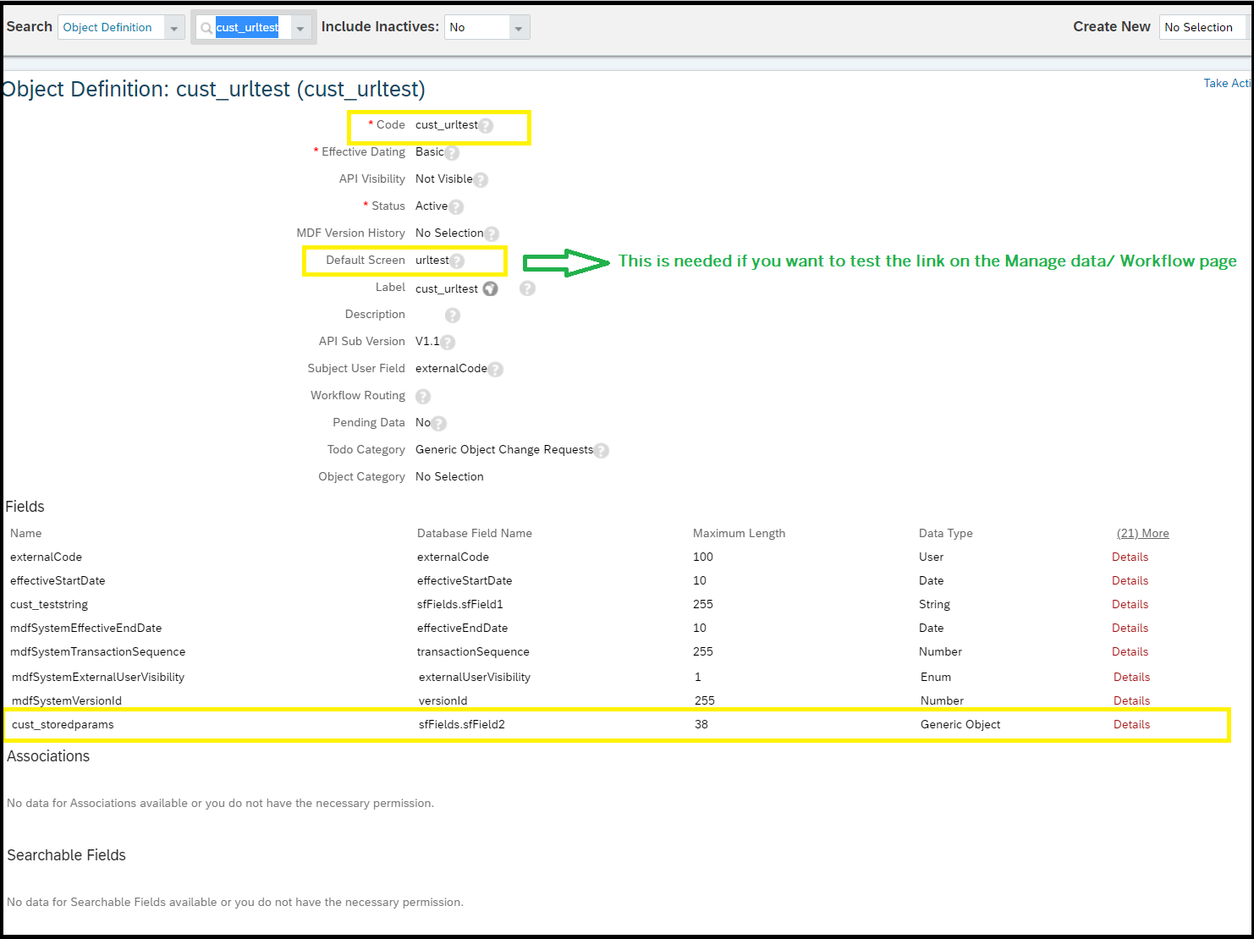Open Details for cust_storedparams field
The width and height of the screenshot is (1254, 939).
click(x=1131, y=724)
